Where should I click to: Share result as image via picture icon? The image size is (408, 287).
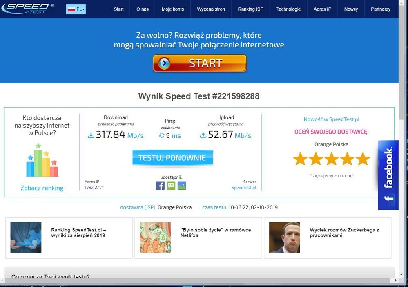pyautogui.click(x=182, y=186)
